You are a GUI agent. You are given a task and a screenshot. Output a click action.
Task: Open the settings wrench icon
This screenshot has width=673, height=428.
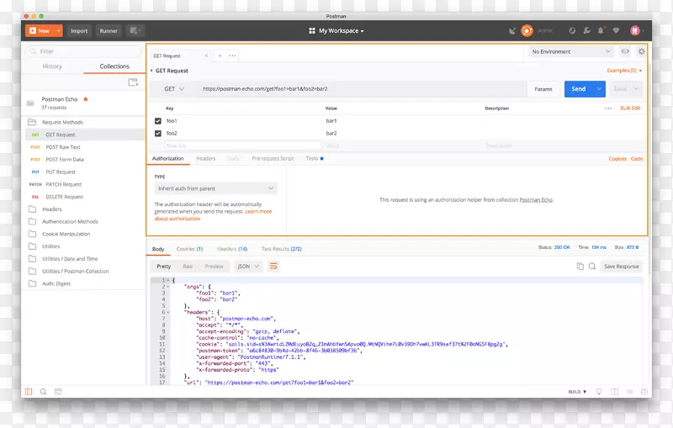coord(586,31)
